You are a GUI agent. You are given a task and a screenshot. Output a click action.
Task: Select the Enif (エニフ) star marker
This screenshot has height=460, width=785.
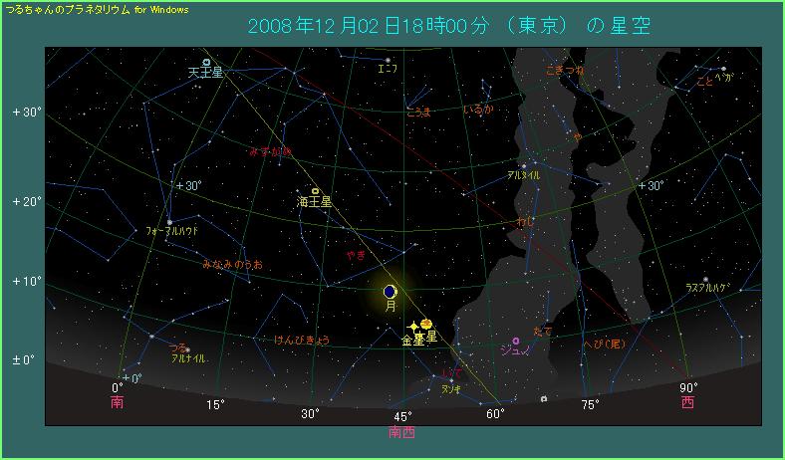pyautogui.click(x=386, y=60)
